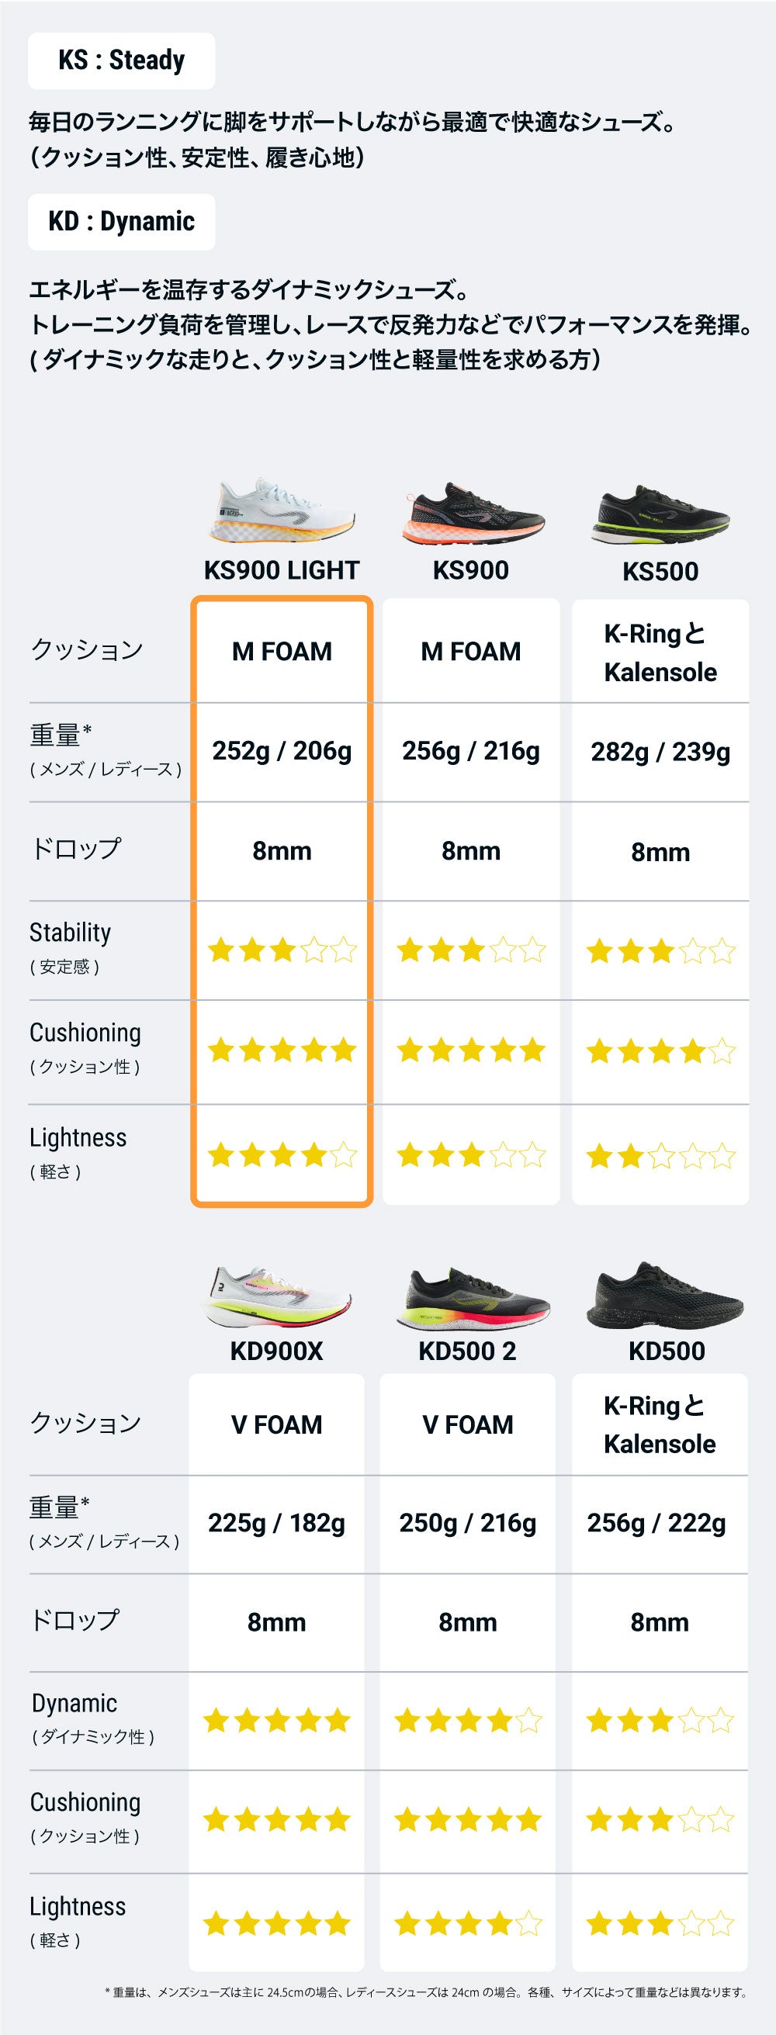Click the 225g / 182g weight cell
The width and height of the screenshot is (776, 2035).
point(276,1522)
